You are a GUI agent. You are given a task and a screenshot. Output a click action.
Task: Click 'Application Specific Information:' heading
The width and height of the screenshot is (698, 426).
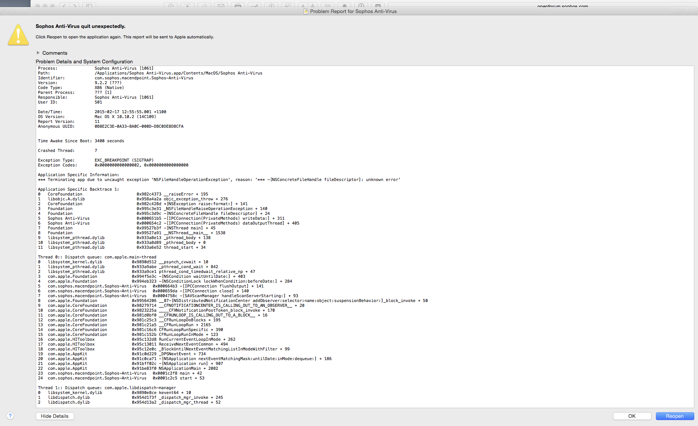click(79, 175)
